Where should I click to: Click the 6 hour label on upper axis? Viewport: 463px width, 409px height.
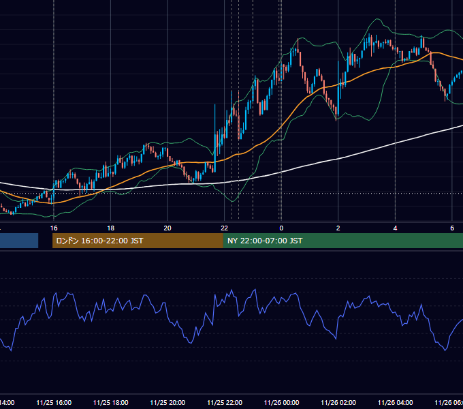point(452,228)
